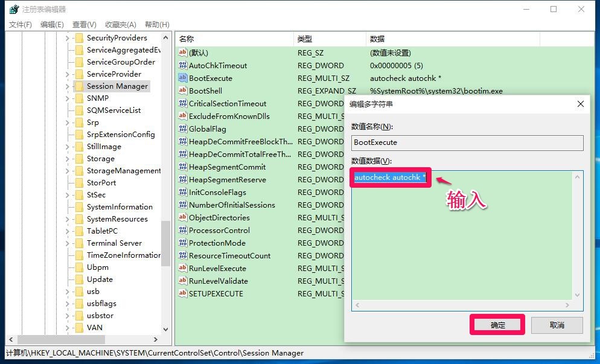Click the icon next to RunLevelExecute

[183, 268]
